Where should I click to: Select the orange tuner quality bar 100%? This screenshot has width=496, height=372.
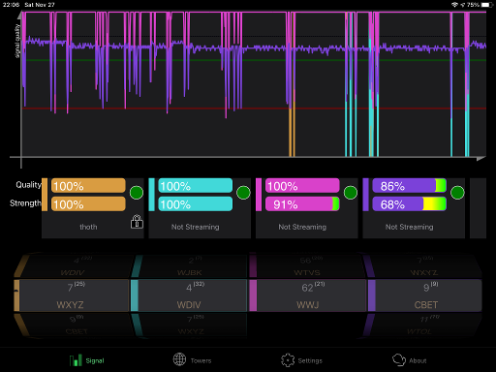pyautogui.click(x=88, y=186)
